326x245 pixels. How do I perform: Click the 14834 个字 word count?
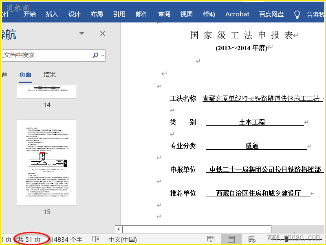[x=66, y=239]
